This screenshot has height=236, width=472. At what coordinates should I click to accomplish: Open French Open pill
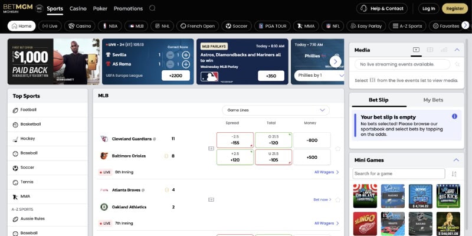(198, 26)
